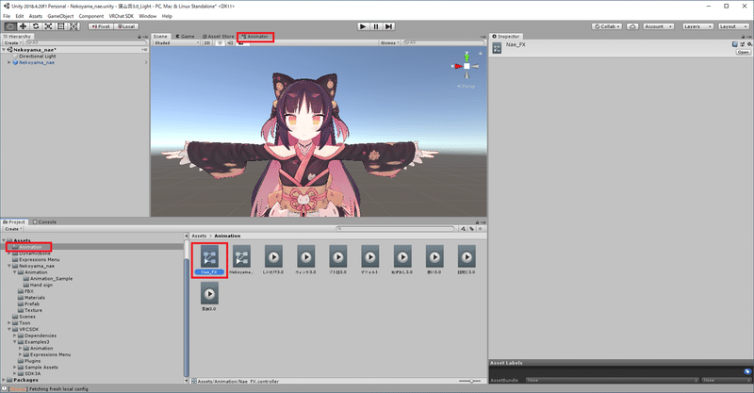Select the デフォルト animation clip

click(x=370, y=260)
